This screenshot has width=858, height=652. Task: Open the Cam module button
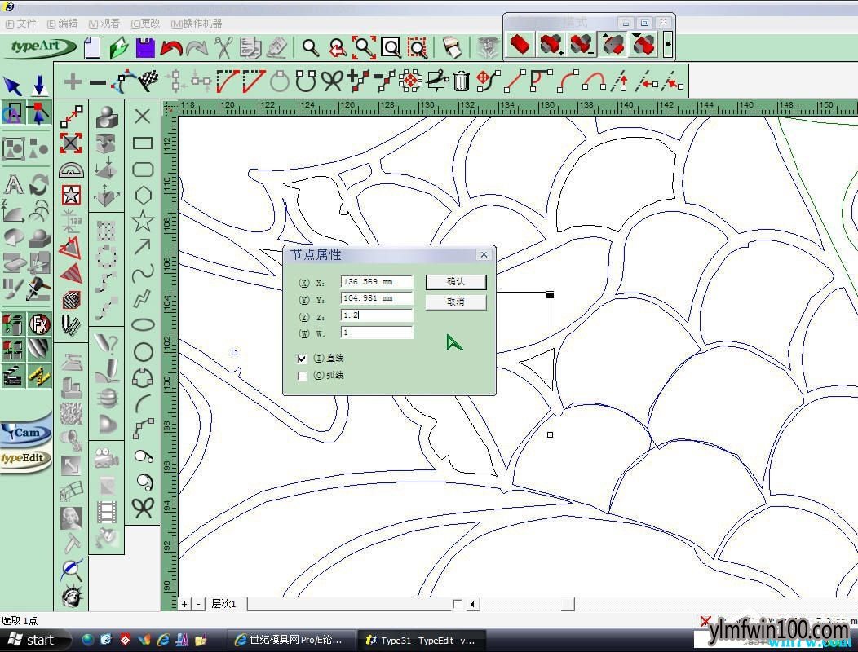click(x=26, y=432)
